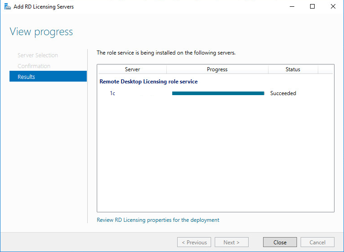Screen dimensions: 344x252
Task: Click the Cancel button
Action: [317, 242]
